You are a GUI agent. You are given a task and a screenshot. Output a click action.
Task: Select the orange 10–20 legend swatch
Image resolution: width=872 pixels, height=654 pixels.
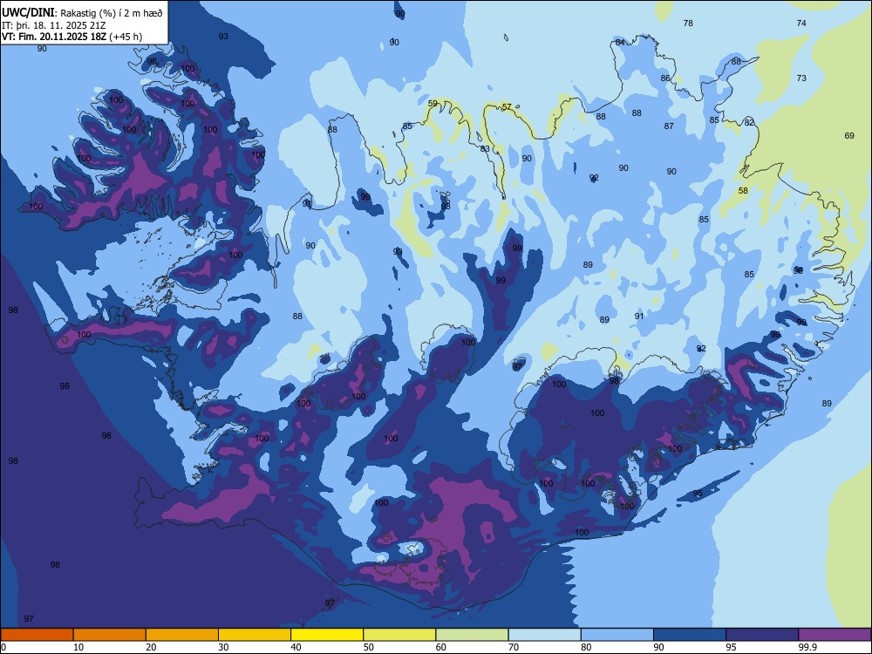coord(110,635)
